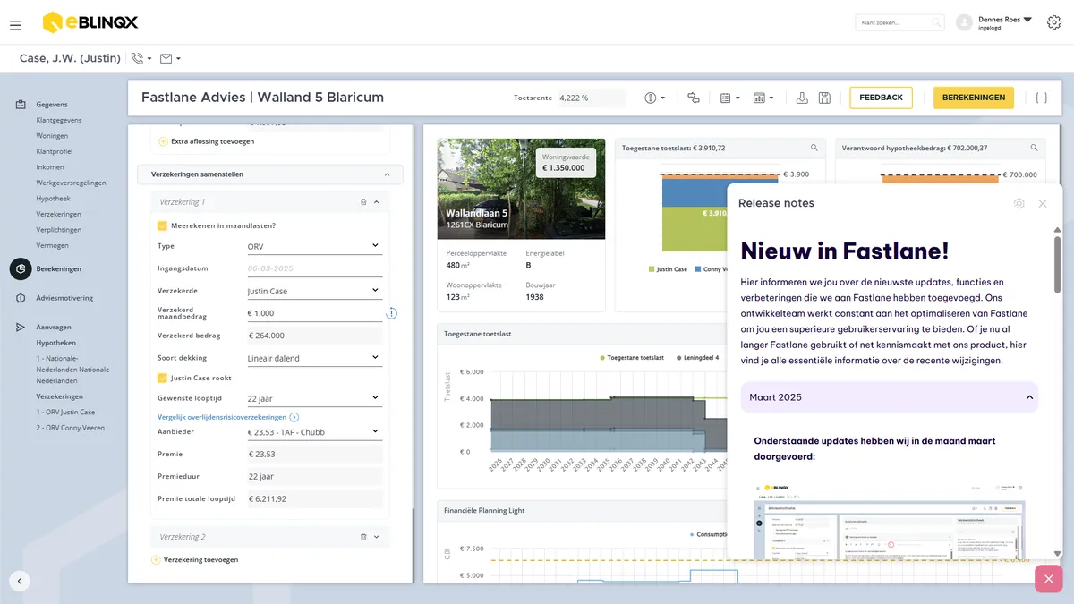
Task: Open Release notes panel settings icon
Action: coord(1019,204)
